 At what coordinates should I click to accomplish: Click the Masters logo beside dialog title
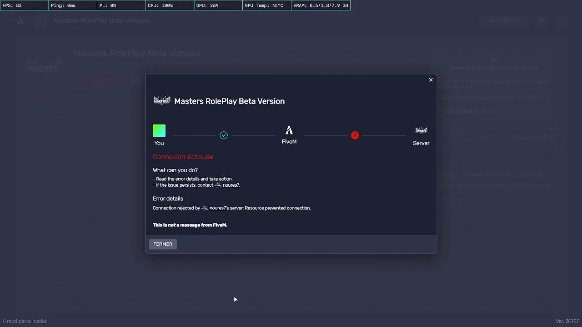162,100
